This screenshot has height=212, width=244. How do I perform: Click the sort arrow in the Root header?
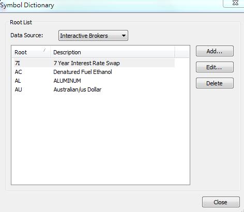(x=44, y=50)
